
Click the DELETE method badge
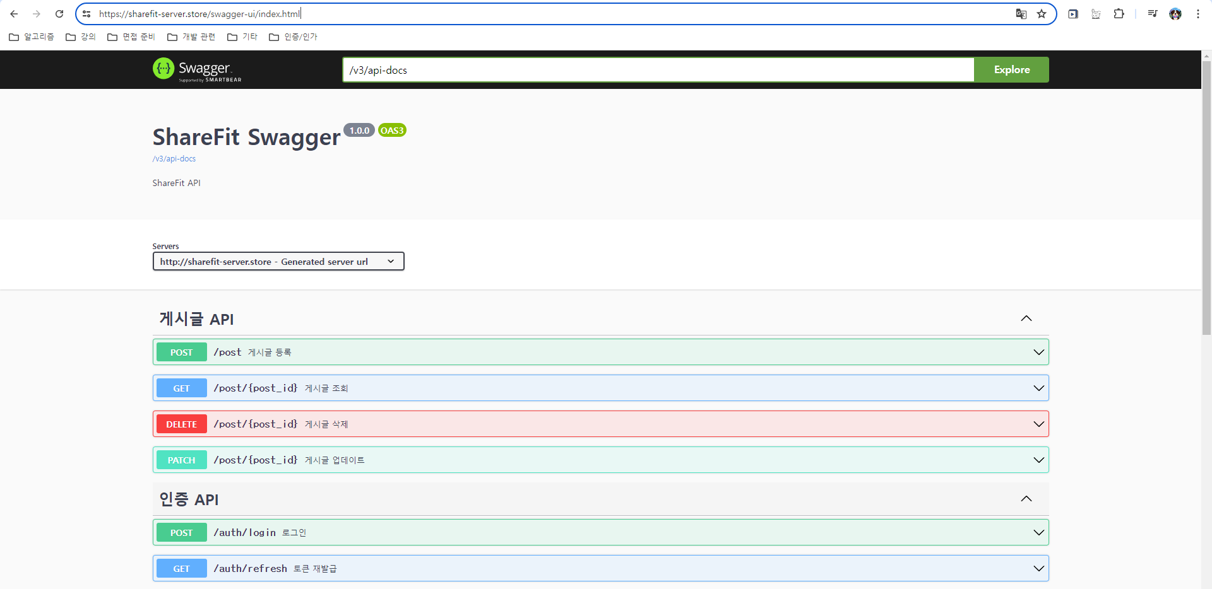(x=182, y=424)
